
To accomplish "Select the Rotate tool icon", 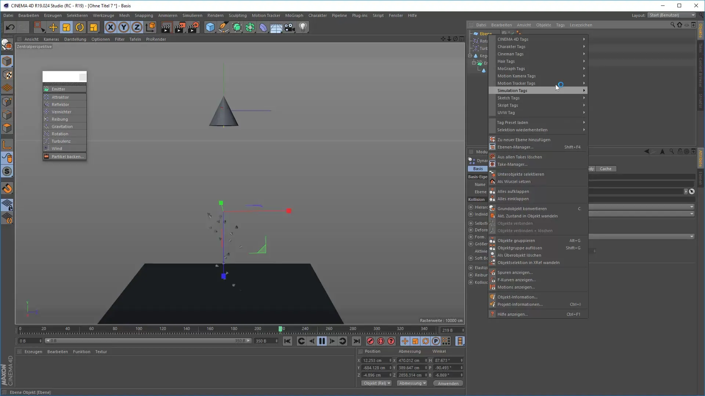I will point(80,27).
